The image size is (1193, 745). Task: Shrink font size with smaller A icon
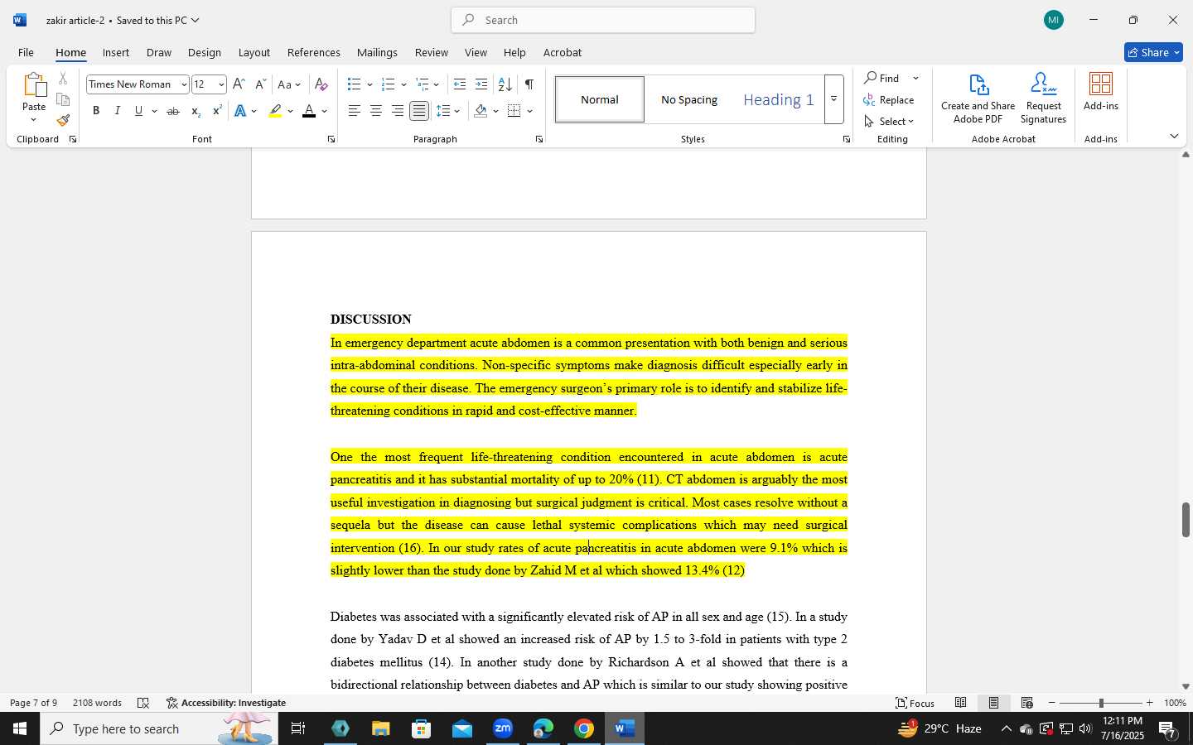click(259, 84)
